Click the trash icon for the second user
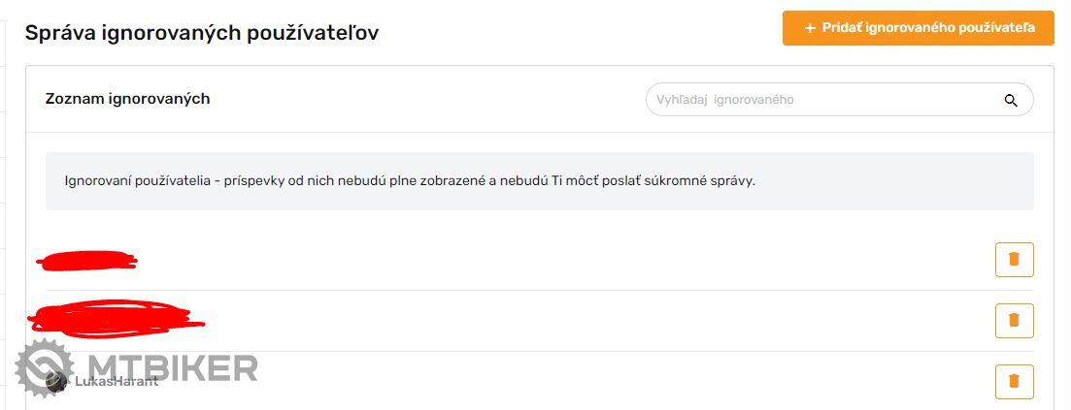 pos(1014,320)
